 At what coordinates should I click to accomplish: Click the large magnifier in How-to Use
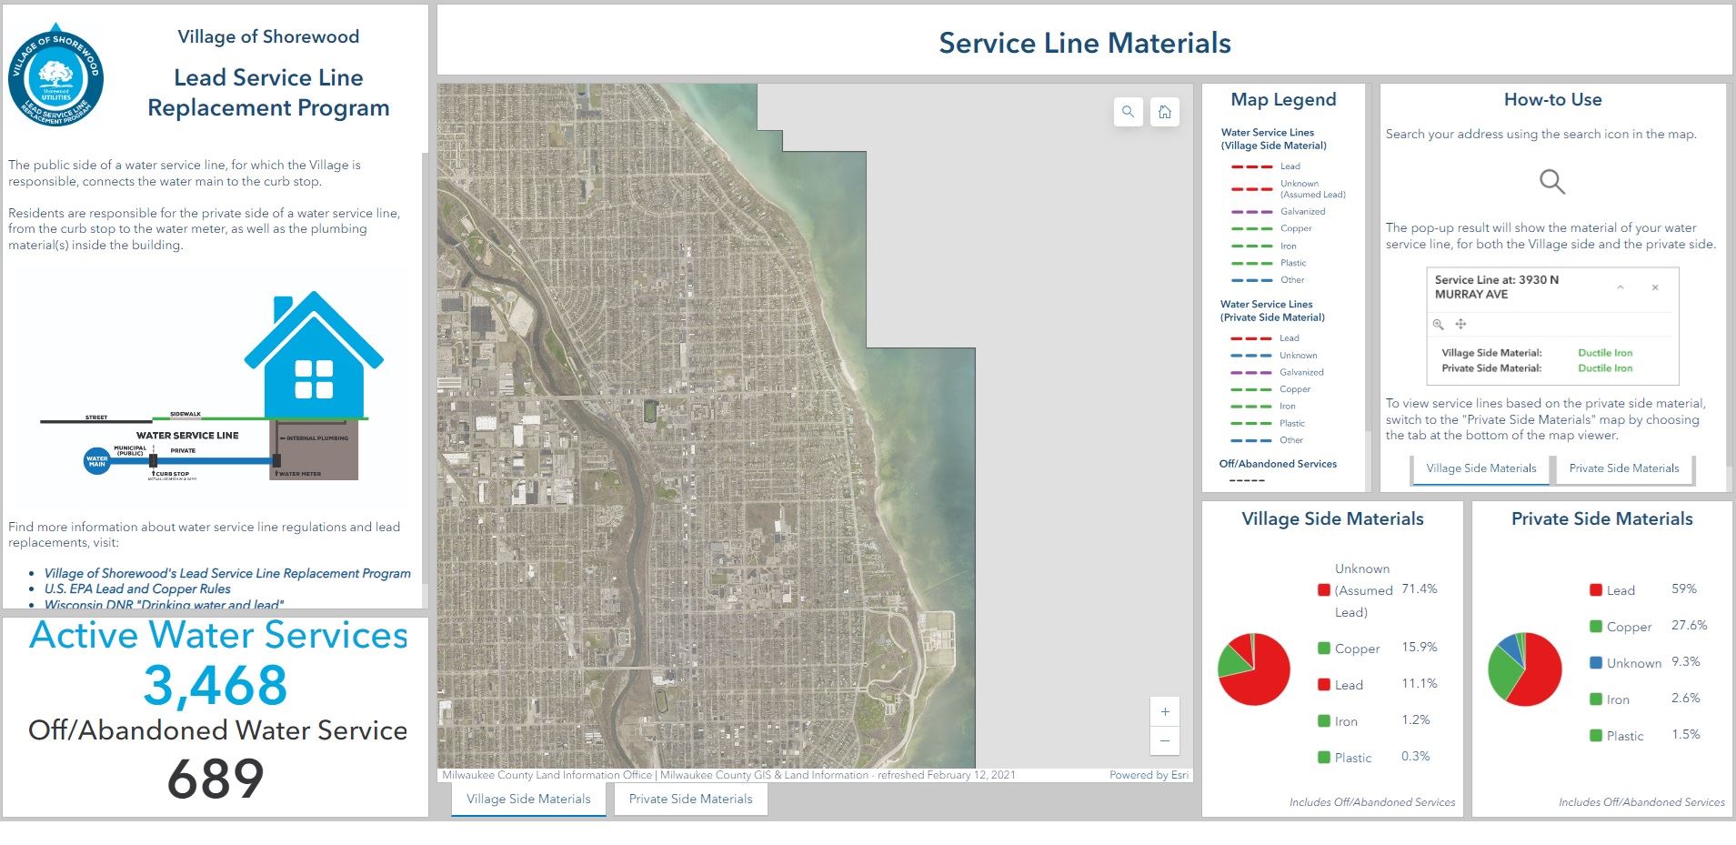1551,182
